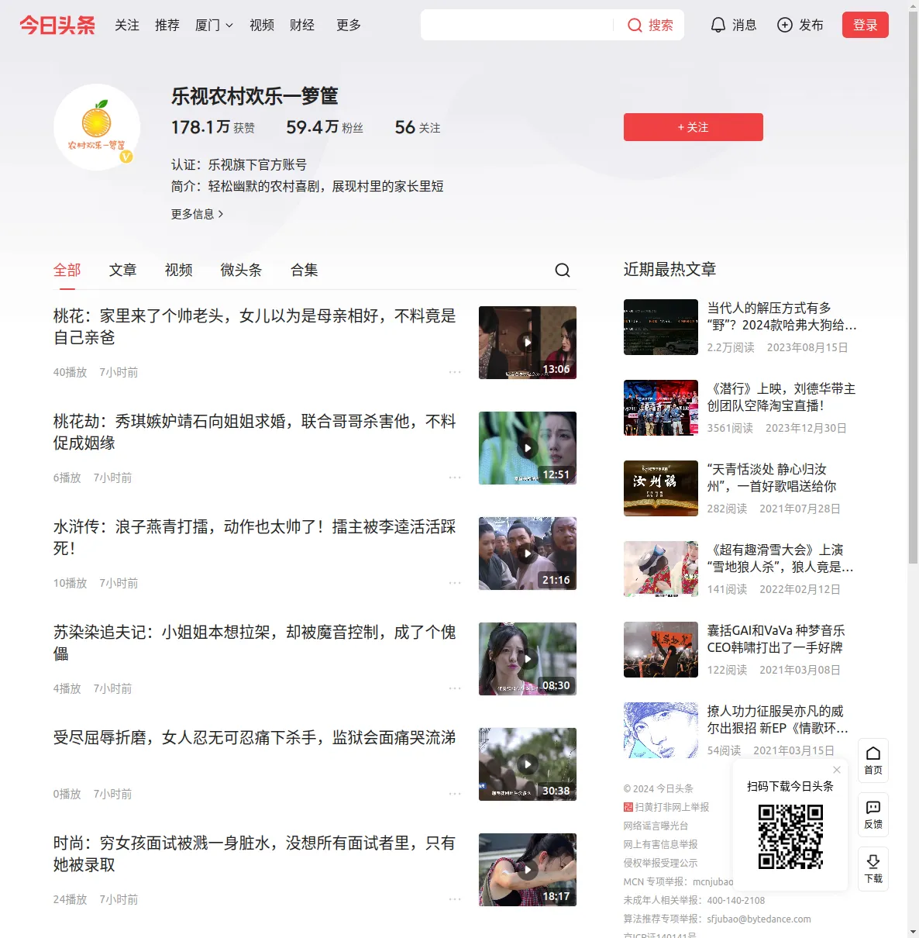Click thumbnail for 种梦音乐 article
Image resolution: width=919 pixels, height=938 pixels.
(x=661, y=650)
